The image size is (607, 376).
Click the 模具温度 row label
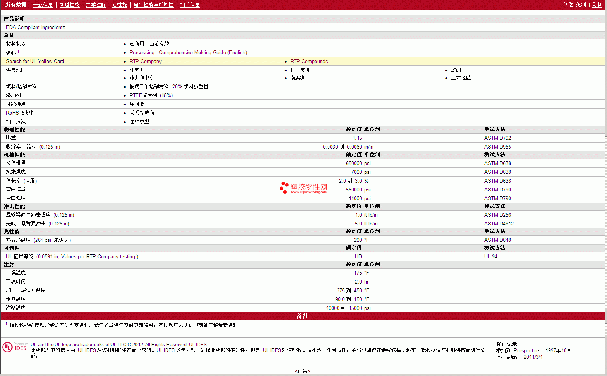pyautogui.click(x=16, y=299)
